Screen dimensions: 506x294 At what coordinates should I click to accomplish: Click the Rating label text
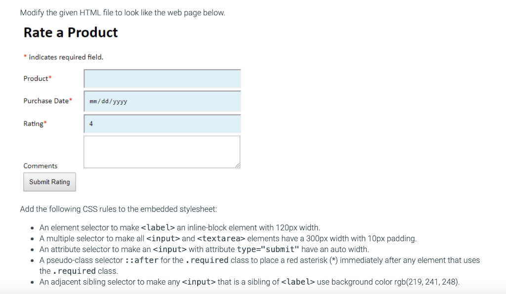pos(33,124)
